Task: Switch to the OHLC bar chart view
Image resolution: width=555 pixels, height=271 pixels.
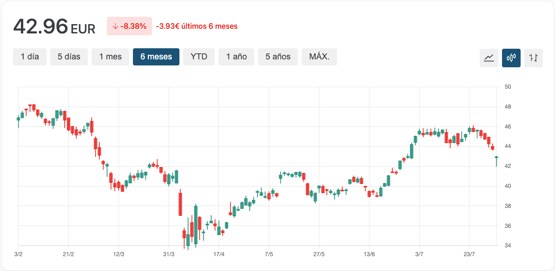Action: 533,58
